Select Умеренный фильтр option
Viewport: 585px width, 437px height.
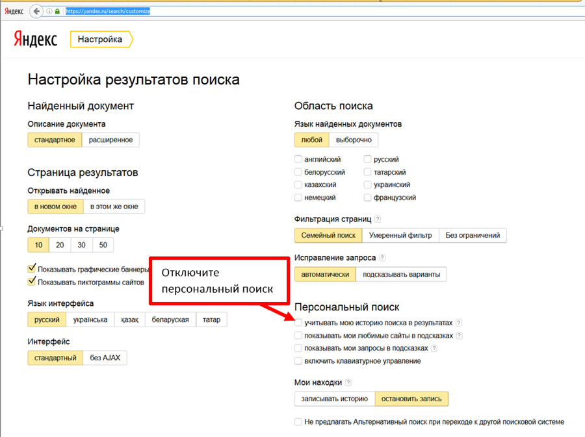[x=400, y=236]
